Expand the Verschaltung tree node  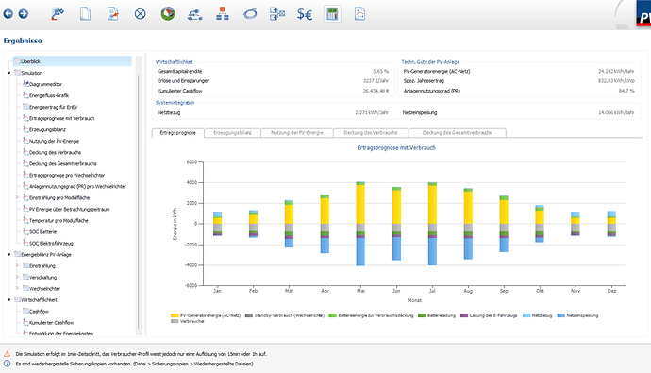(17, 277)
